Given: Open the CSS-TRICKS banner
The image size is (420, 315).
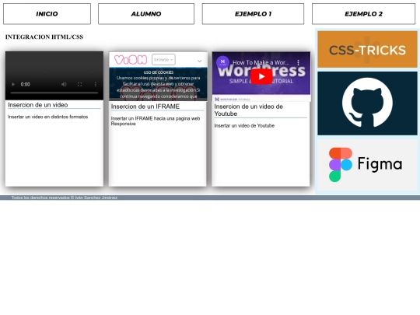Looking at the screenshot, I should click(367, 50).
